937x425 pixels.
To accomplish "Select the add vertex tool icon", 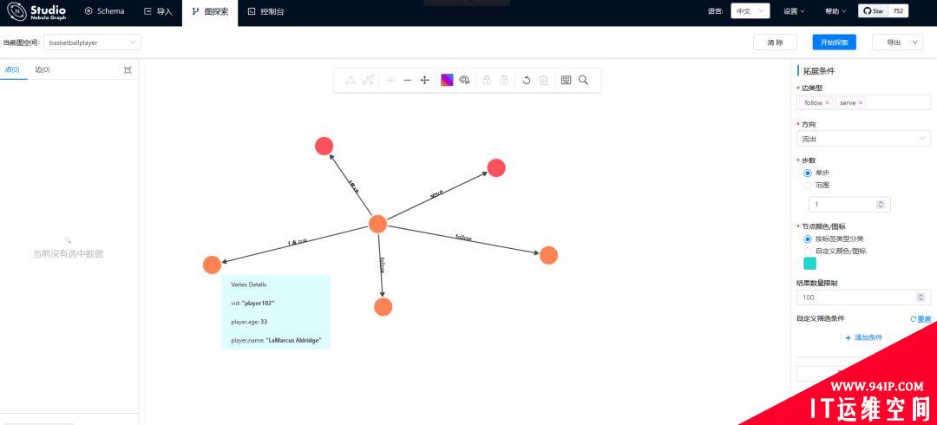I will point(369,80).
